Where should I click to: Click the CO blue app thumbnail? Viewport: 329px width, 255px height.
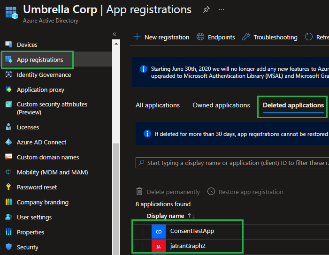(x=159, y=232)
